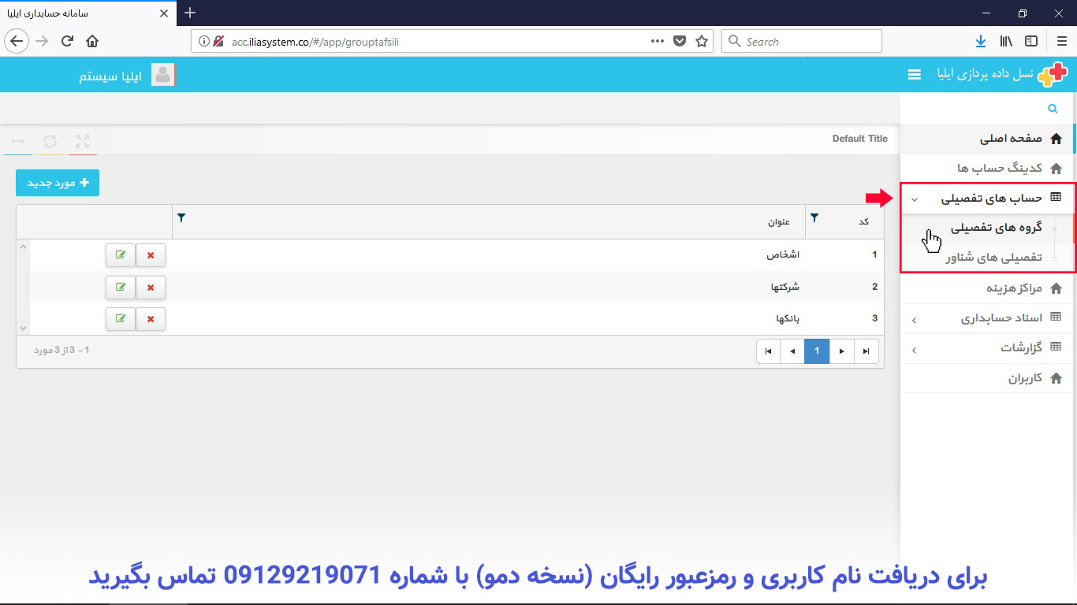Click the edit icon for the اشخاص row

tap(120, 254)
